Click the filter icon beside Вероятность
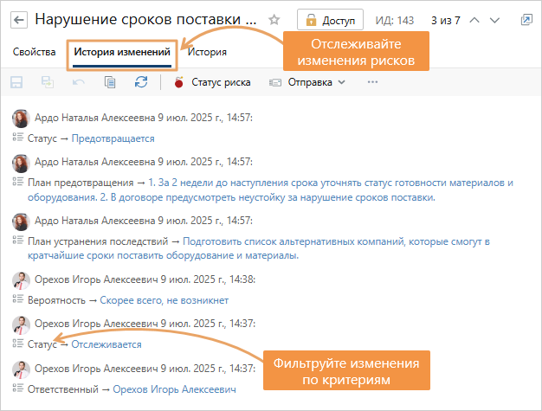Viewport: 542px width, 411px height. [x=18, y=300]
